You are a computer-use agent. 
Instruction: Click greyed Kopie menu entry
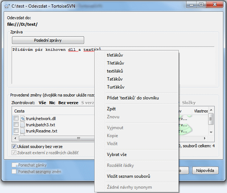tap(136, 136)
